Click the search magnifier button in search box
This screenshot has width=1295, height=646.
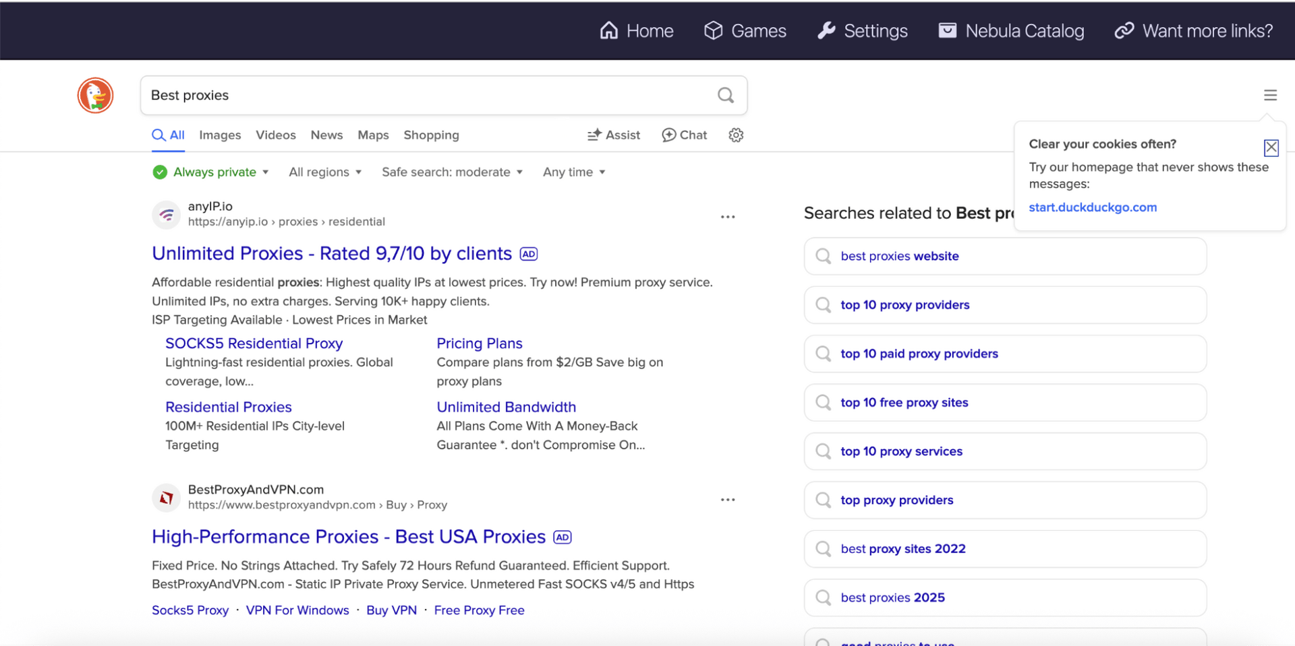726,95
